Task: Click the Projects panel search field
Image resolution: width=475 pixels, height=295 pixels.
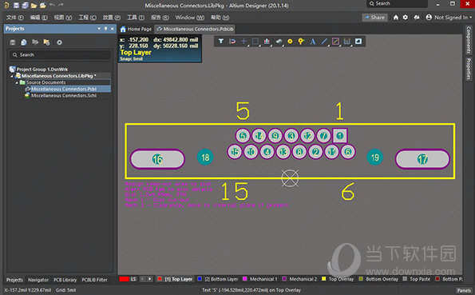Action: point(60,55)
